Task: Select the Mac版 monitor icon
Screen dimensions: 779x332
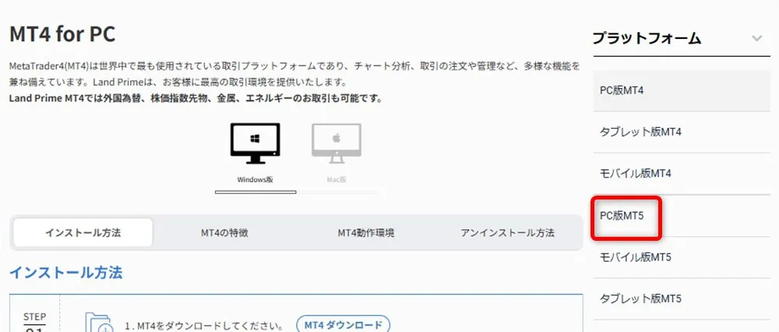Action: [x=337, y=143]
